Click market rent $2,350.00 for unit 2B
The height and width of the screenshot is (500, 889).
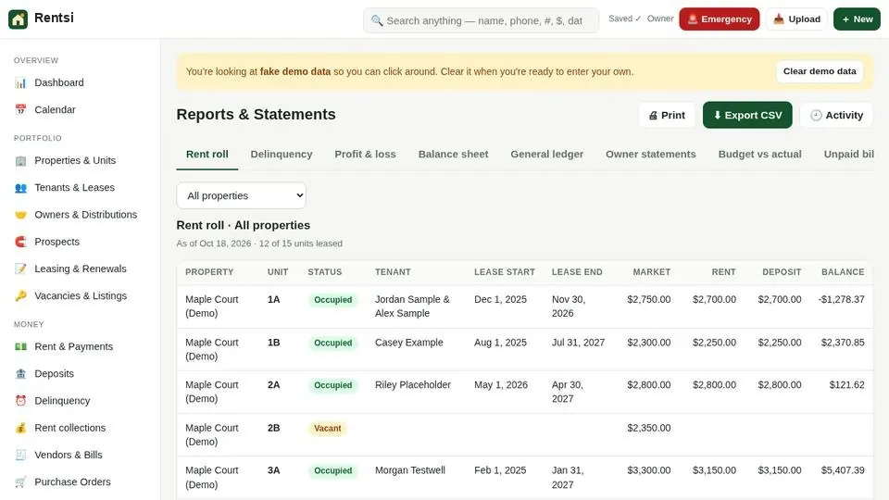click(x=648, y=428)
